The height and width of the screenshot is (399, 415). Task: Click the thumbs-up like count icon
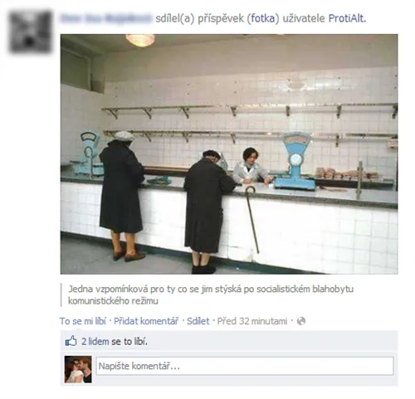[71, 341]
